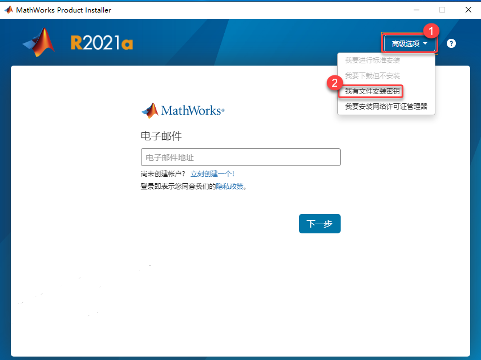Open the help question mark icon
481x360 pixels.
point(451,43)
